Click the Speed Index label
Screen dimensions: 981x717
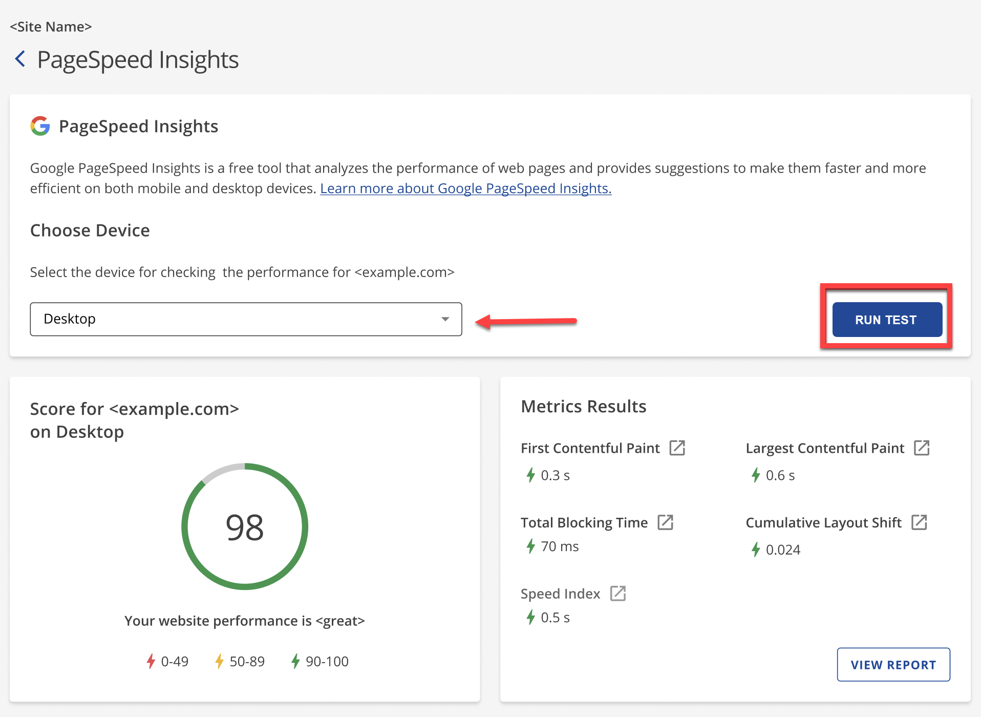560,594
